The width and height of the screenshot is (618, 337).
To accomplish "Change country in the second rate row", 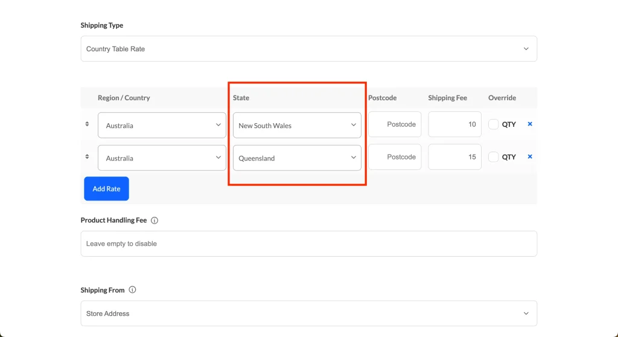I will [x=162, y=158].
